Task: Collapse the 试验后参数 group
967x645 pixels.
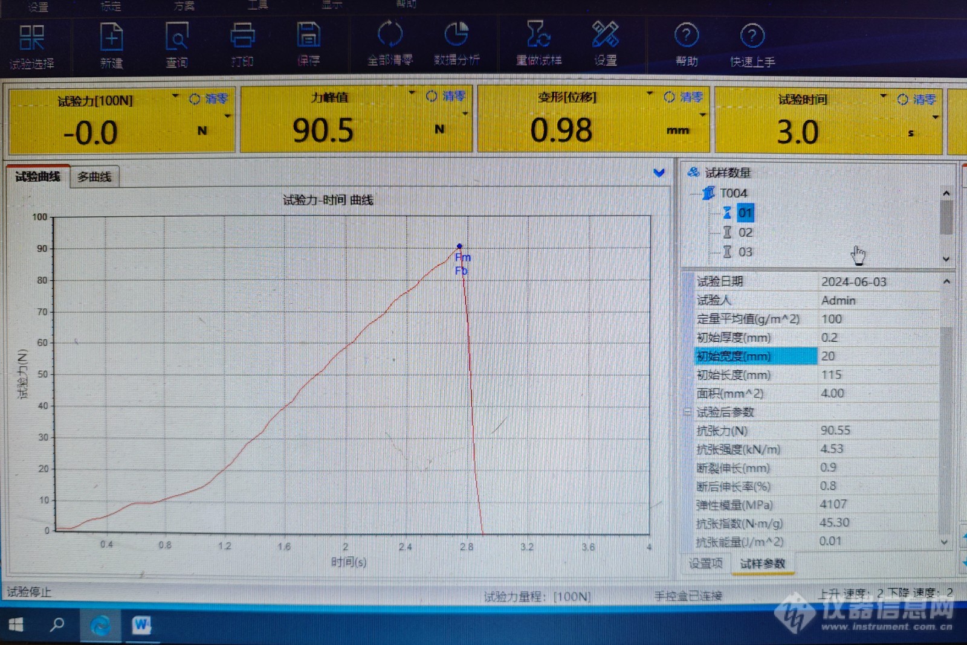Action: (x=687, y=412)
